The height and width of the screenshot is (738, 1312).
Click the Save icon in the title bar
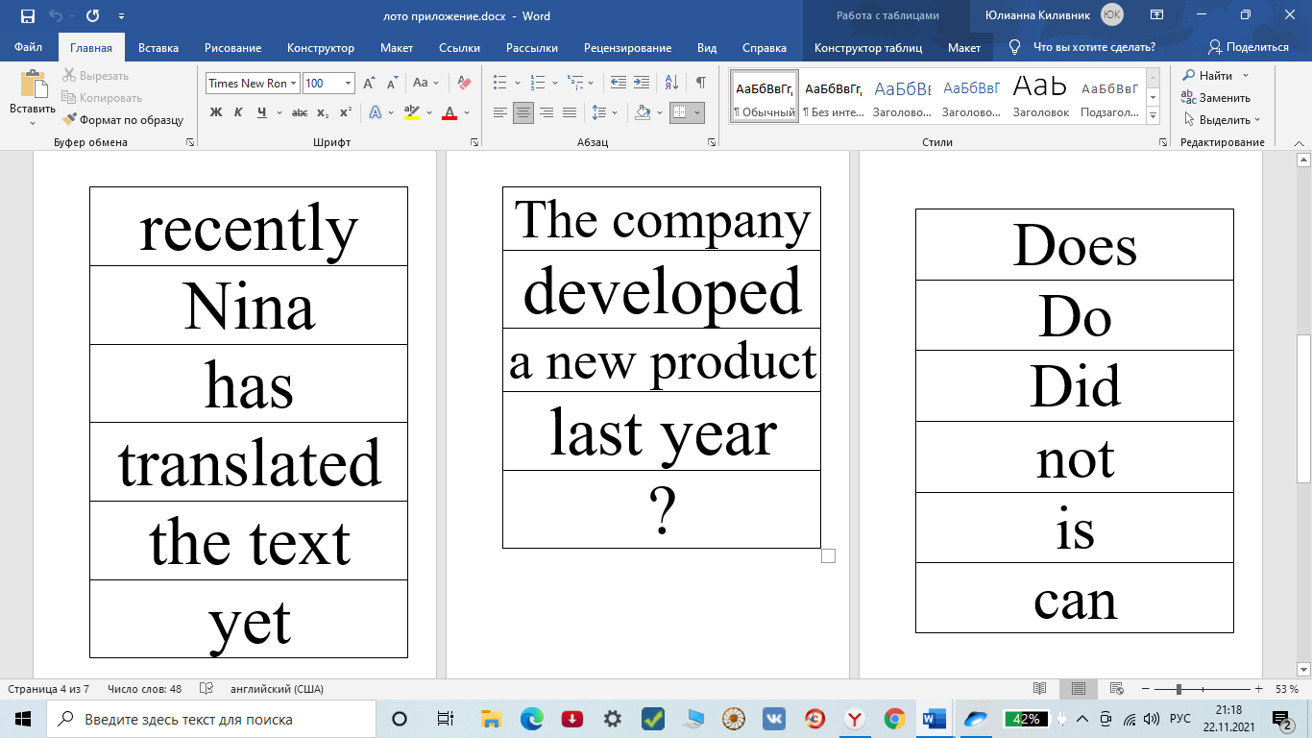pyautogui.click(x=27, y=16)
